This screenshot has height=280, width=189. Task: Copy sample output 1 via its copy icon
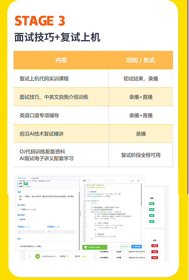point(58,227)
